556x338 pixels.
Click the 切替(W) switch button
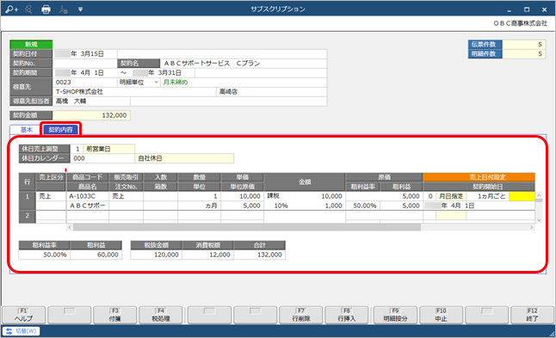[22, 331]
